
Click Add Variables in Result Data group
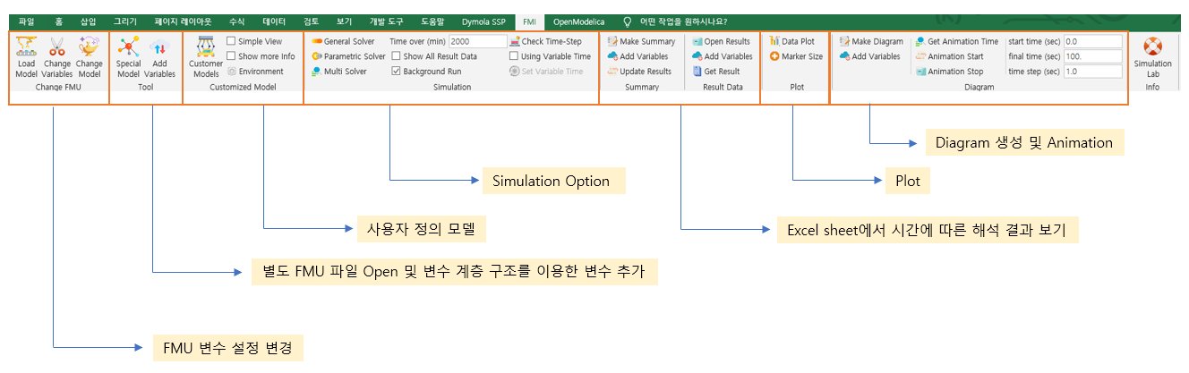coord(723,56)
